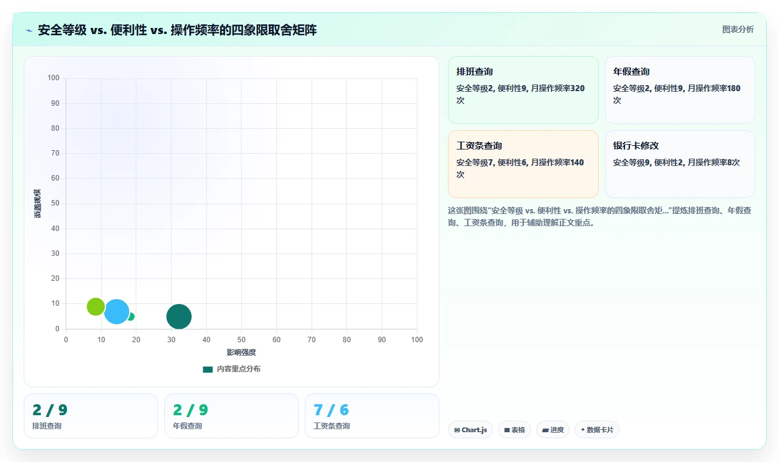Click the lightning icon beside the title

tap(29, 30)
